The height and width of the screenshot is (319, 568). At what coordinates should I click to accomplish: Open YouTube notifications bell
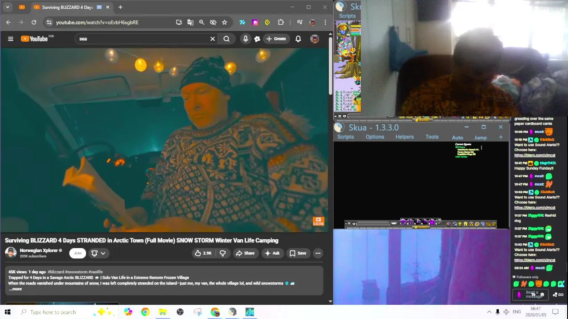tap(298, 39)
